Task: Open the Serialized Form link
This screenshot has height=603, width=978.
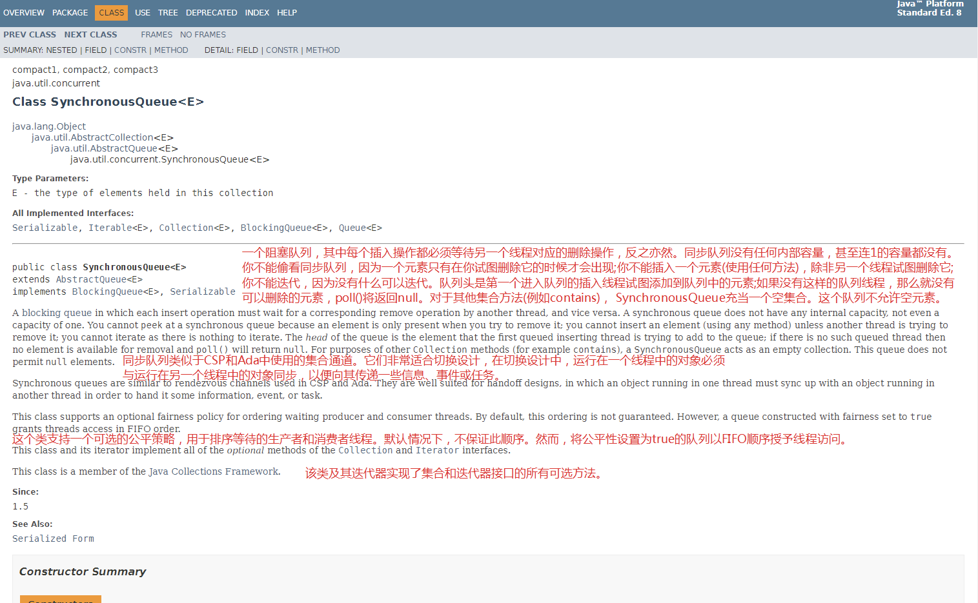Action: (53, 539)
